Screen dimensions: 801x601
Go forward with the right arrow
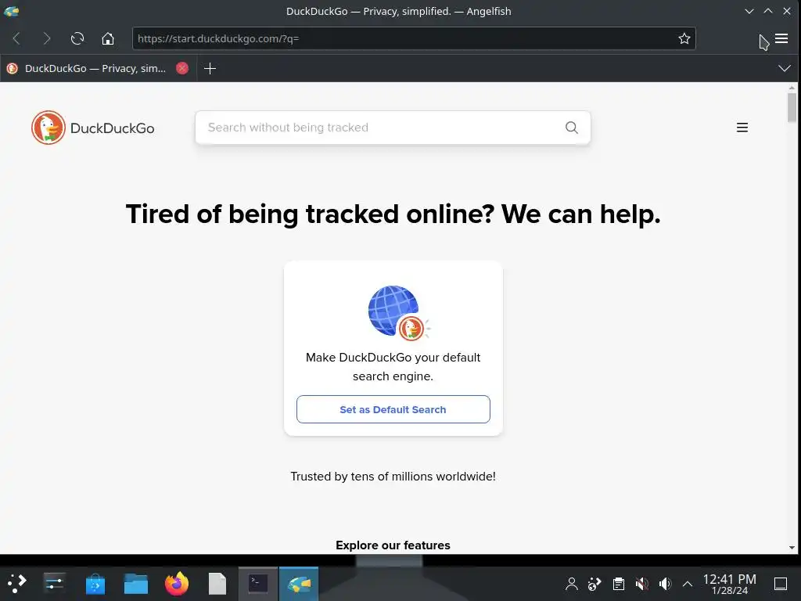pos(46,38)
